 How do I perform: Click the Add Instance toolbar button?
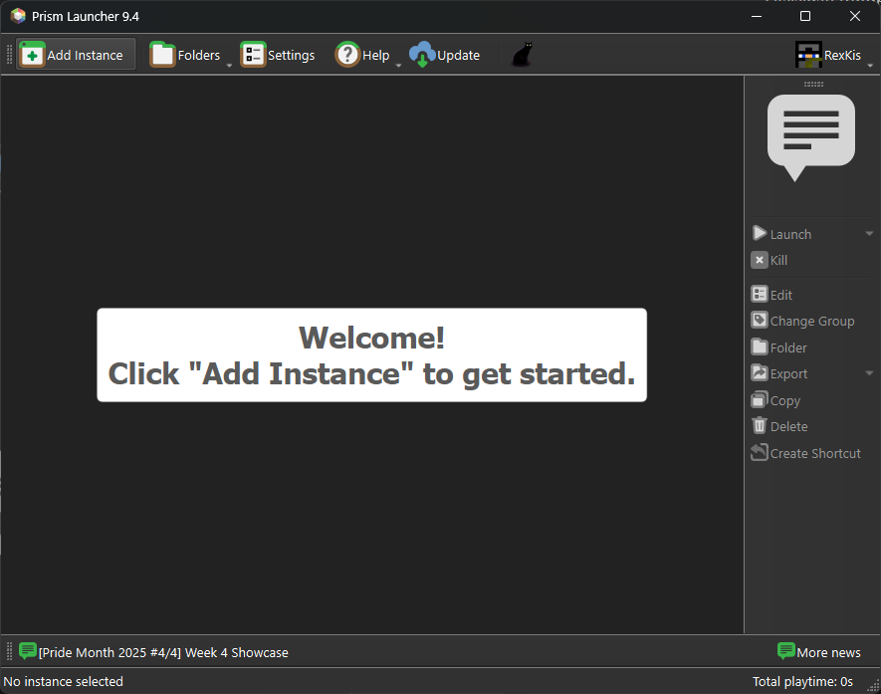click(76, 55)
